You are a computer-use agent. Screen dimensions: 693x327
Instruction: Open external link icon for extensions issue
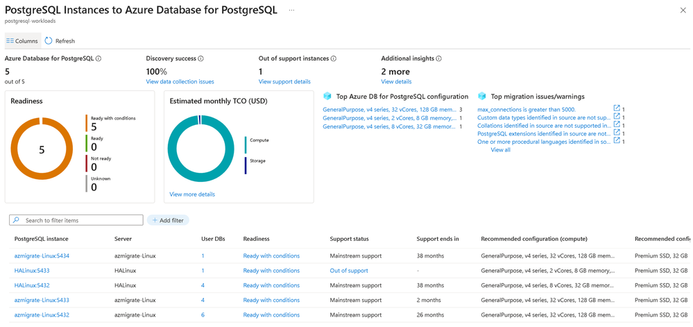617,133
